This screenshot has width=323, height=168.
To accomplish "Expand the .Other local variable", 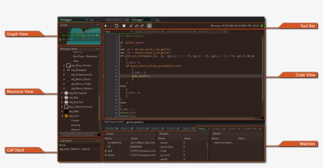I will [x=106, y=155].
